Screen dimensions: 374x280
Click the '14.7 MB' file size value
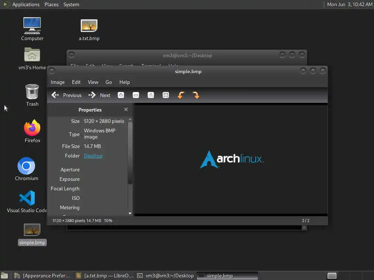click(92, 146)
